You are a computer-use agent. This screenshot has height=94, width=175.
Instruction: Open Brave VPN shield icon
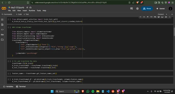pos(166,3)
